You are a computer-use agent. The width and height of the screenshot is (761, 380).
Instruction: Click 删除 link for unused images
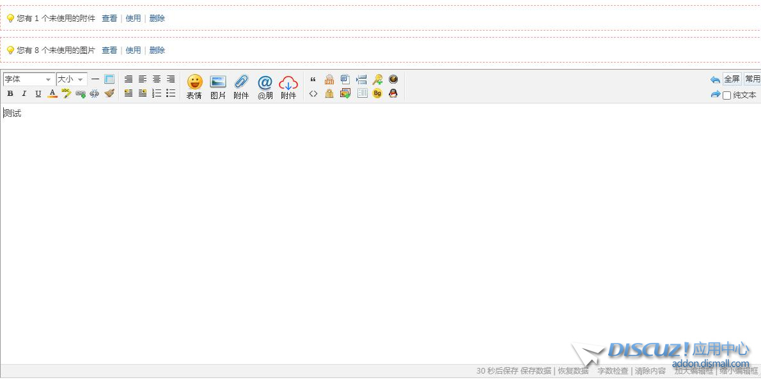[157, 50]
